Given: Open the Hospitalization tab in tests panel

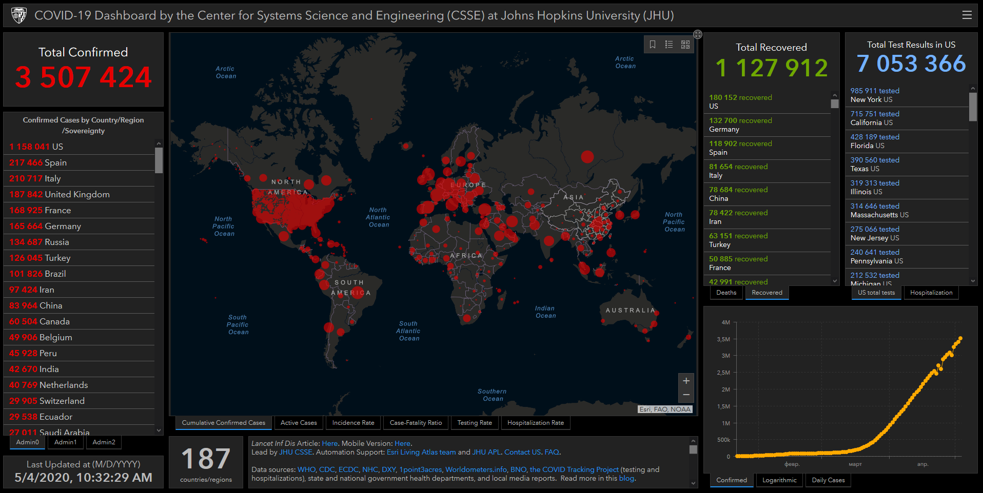Looking at the screenshot, I should pos(931,293).
